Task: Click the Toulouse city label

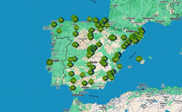Action: pyautogui.click(x=130, y=18)
